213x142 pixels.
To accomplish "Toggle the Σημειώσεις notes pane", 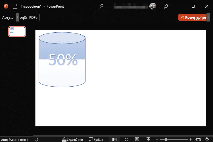I will pyautogui.click(x=72, y=139).
